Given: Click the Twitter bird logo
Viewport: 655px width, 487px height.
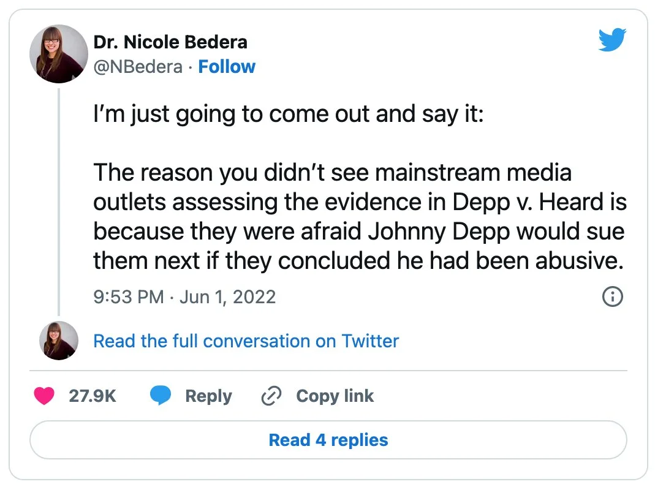Looking at the screenshot, I should tap(611, 40).
